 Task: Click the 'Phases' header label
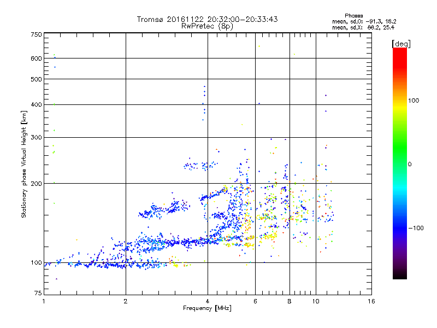(x=353, y=16)
